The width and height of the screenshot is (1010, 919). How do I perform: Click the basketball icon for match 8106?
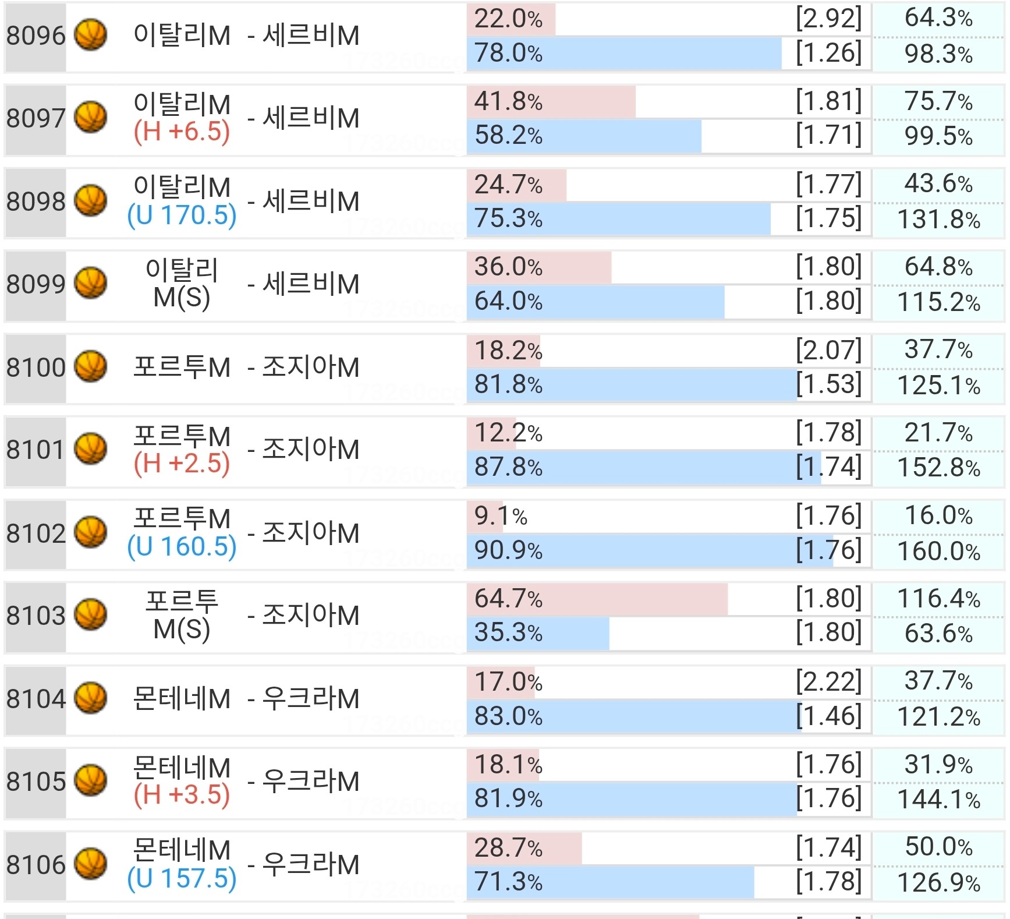point(91,864)
